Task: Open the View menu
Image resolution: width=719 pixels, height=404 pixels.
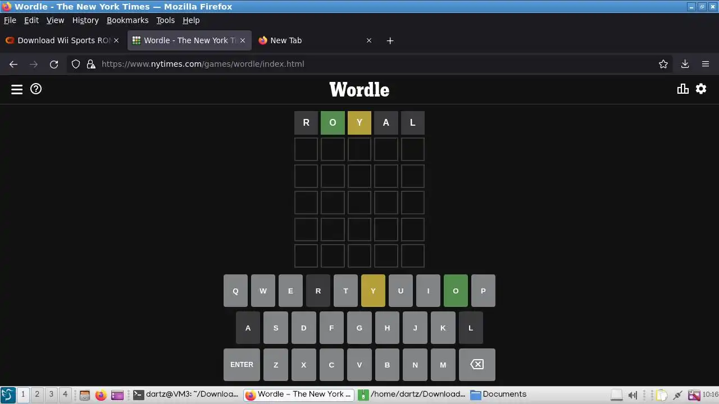Action: [55, 20]
